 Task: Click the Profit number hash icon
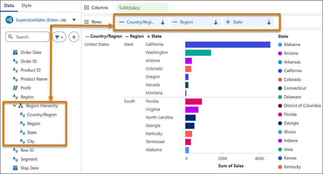point(15,88)
